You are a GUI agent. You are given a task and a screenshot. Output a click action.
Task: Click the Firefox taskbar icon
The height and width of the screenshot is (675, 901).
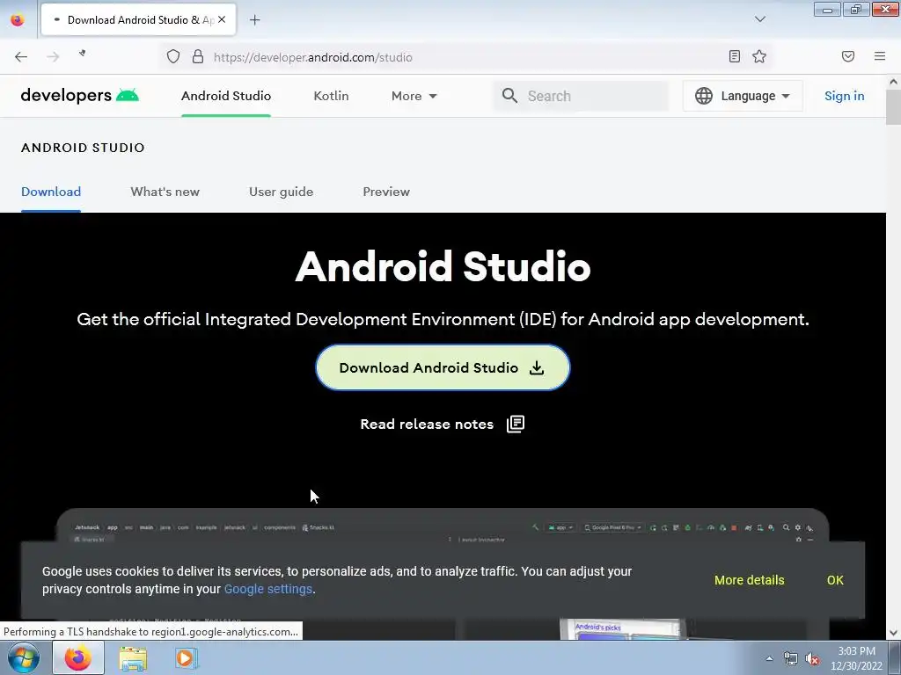coord(78,657)
